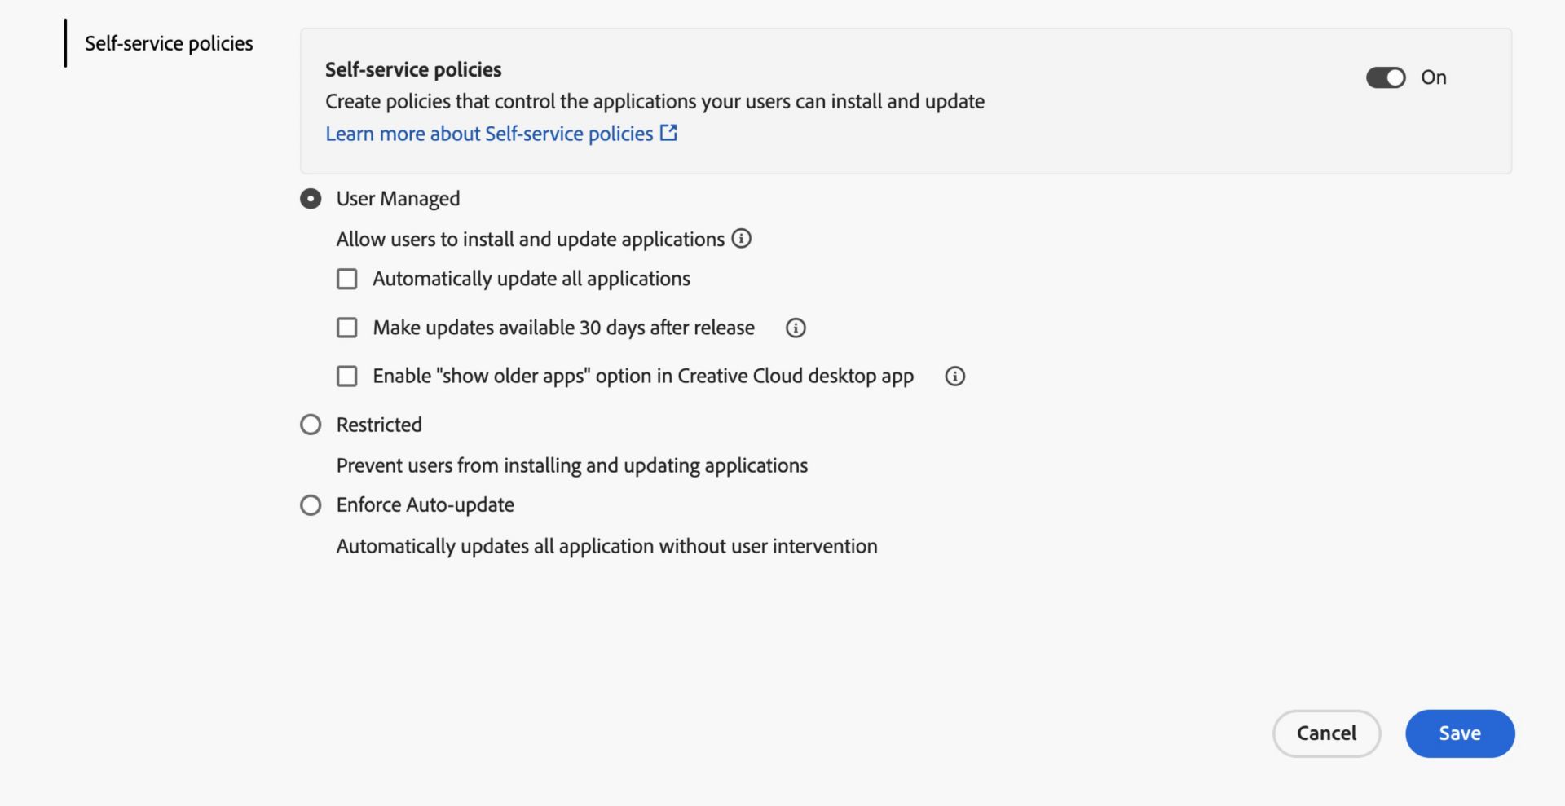
Task: Click the Restricted label text
Action: click(x=379, y=425)
